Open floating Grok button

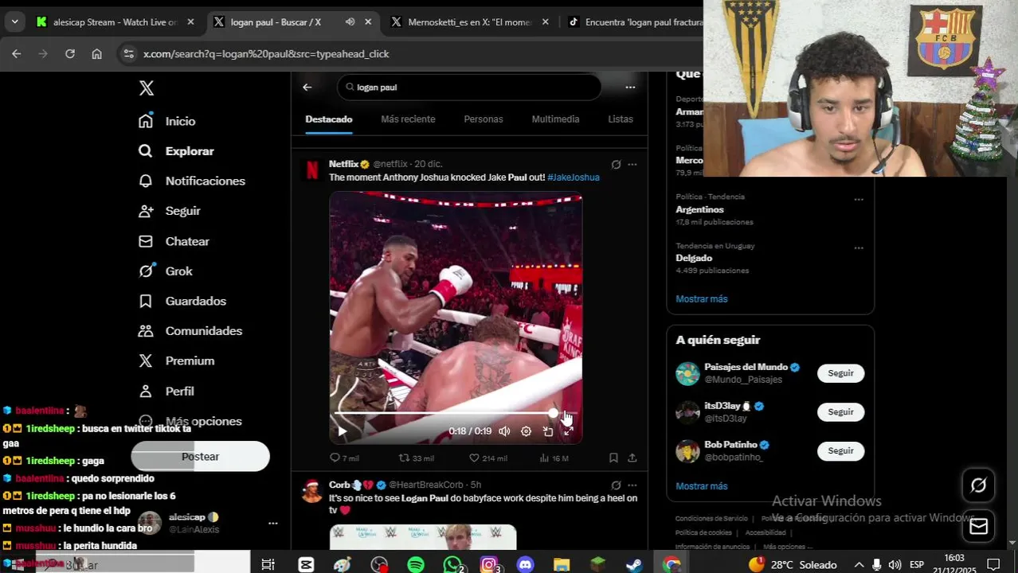coord(979,485)
